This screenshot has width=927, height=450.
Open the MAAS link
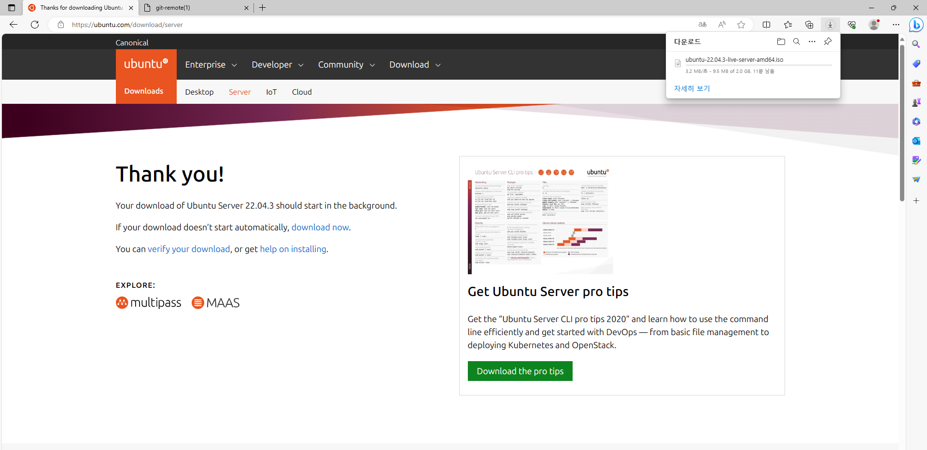(216, 303)
